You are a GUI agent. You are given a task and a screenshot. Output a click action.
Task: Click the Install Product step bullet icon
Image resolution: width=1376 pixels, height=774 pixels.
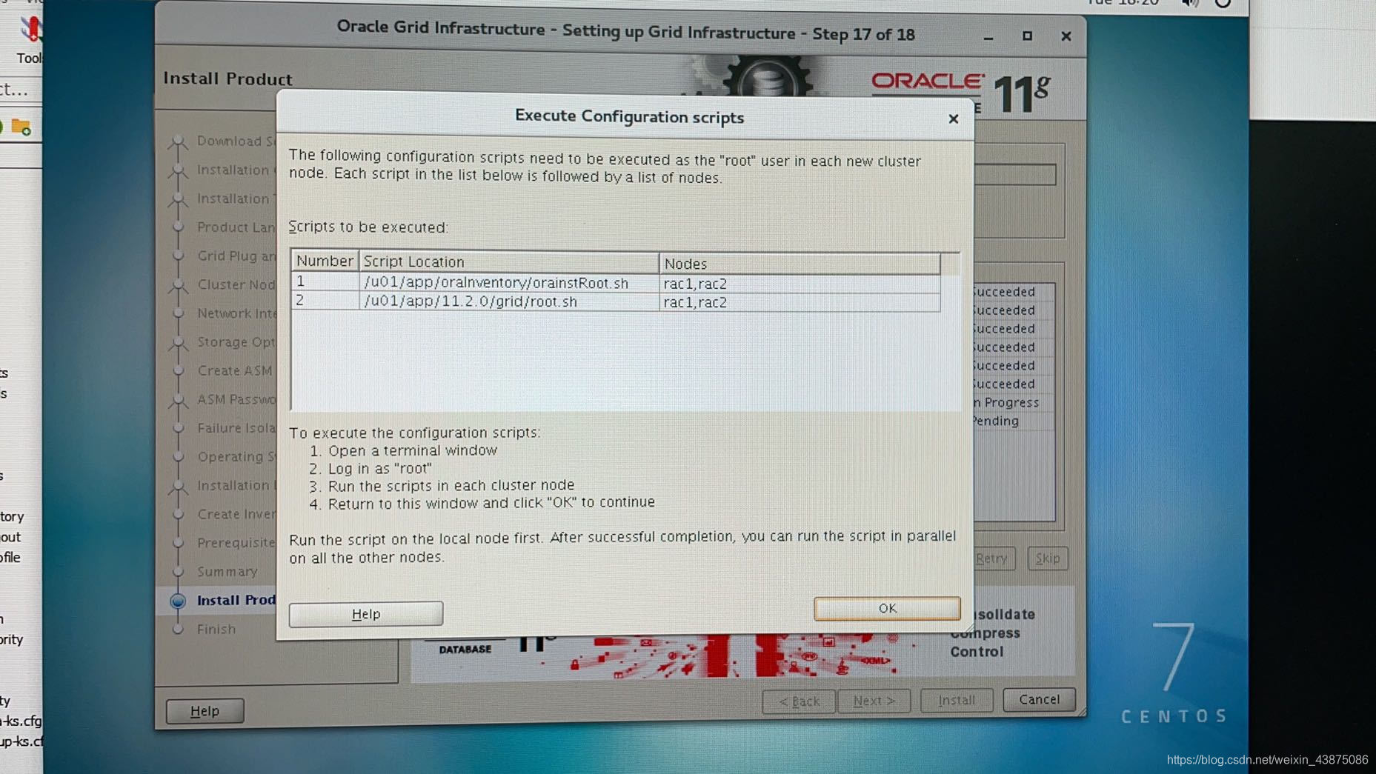(178, 601)
